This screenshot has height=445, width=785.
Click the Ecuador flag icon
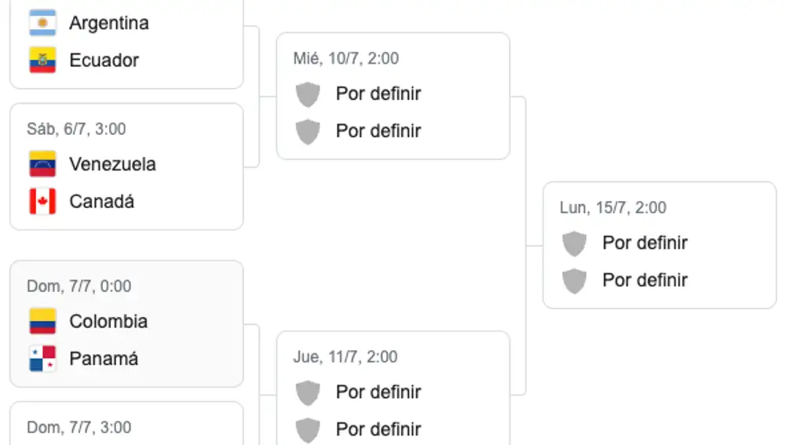coord(42,60)
